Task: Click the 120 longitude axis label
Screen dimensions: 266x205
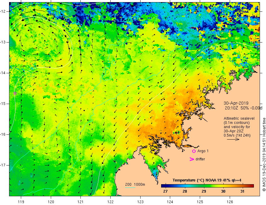Action: tap(51, 202)
